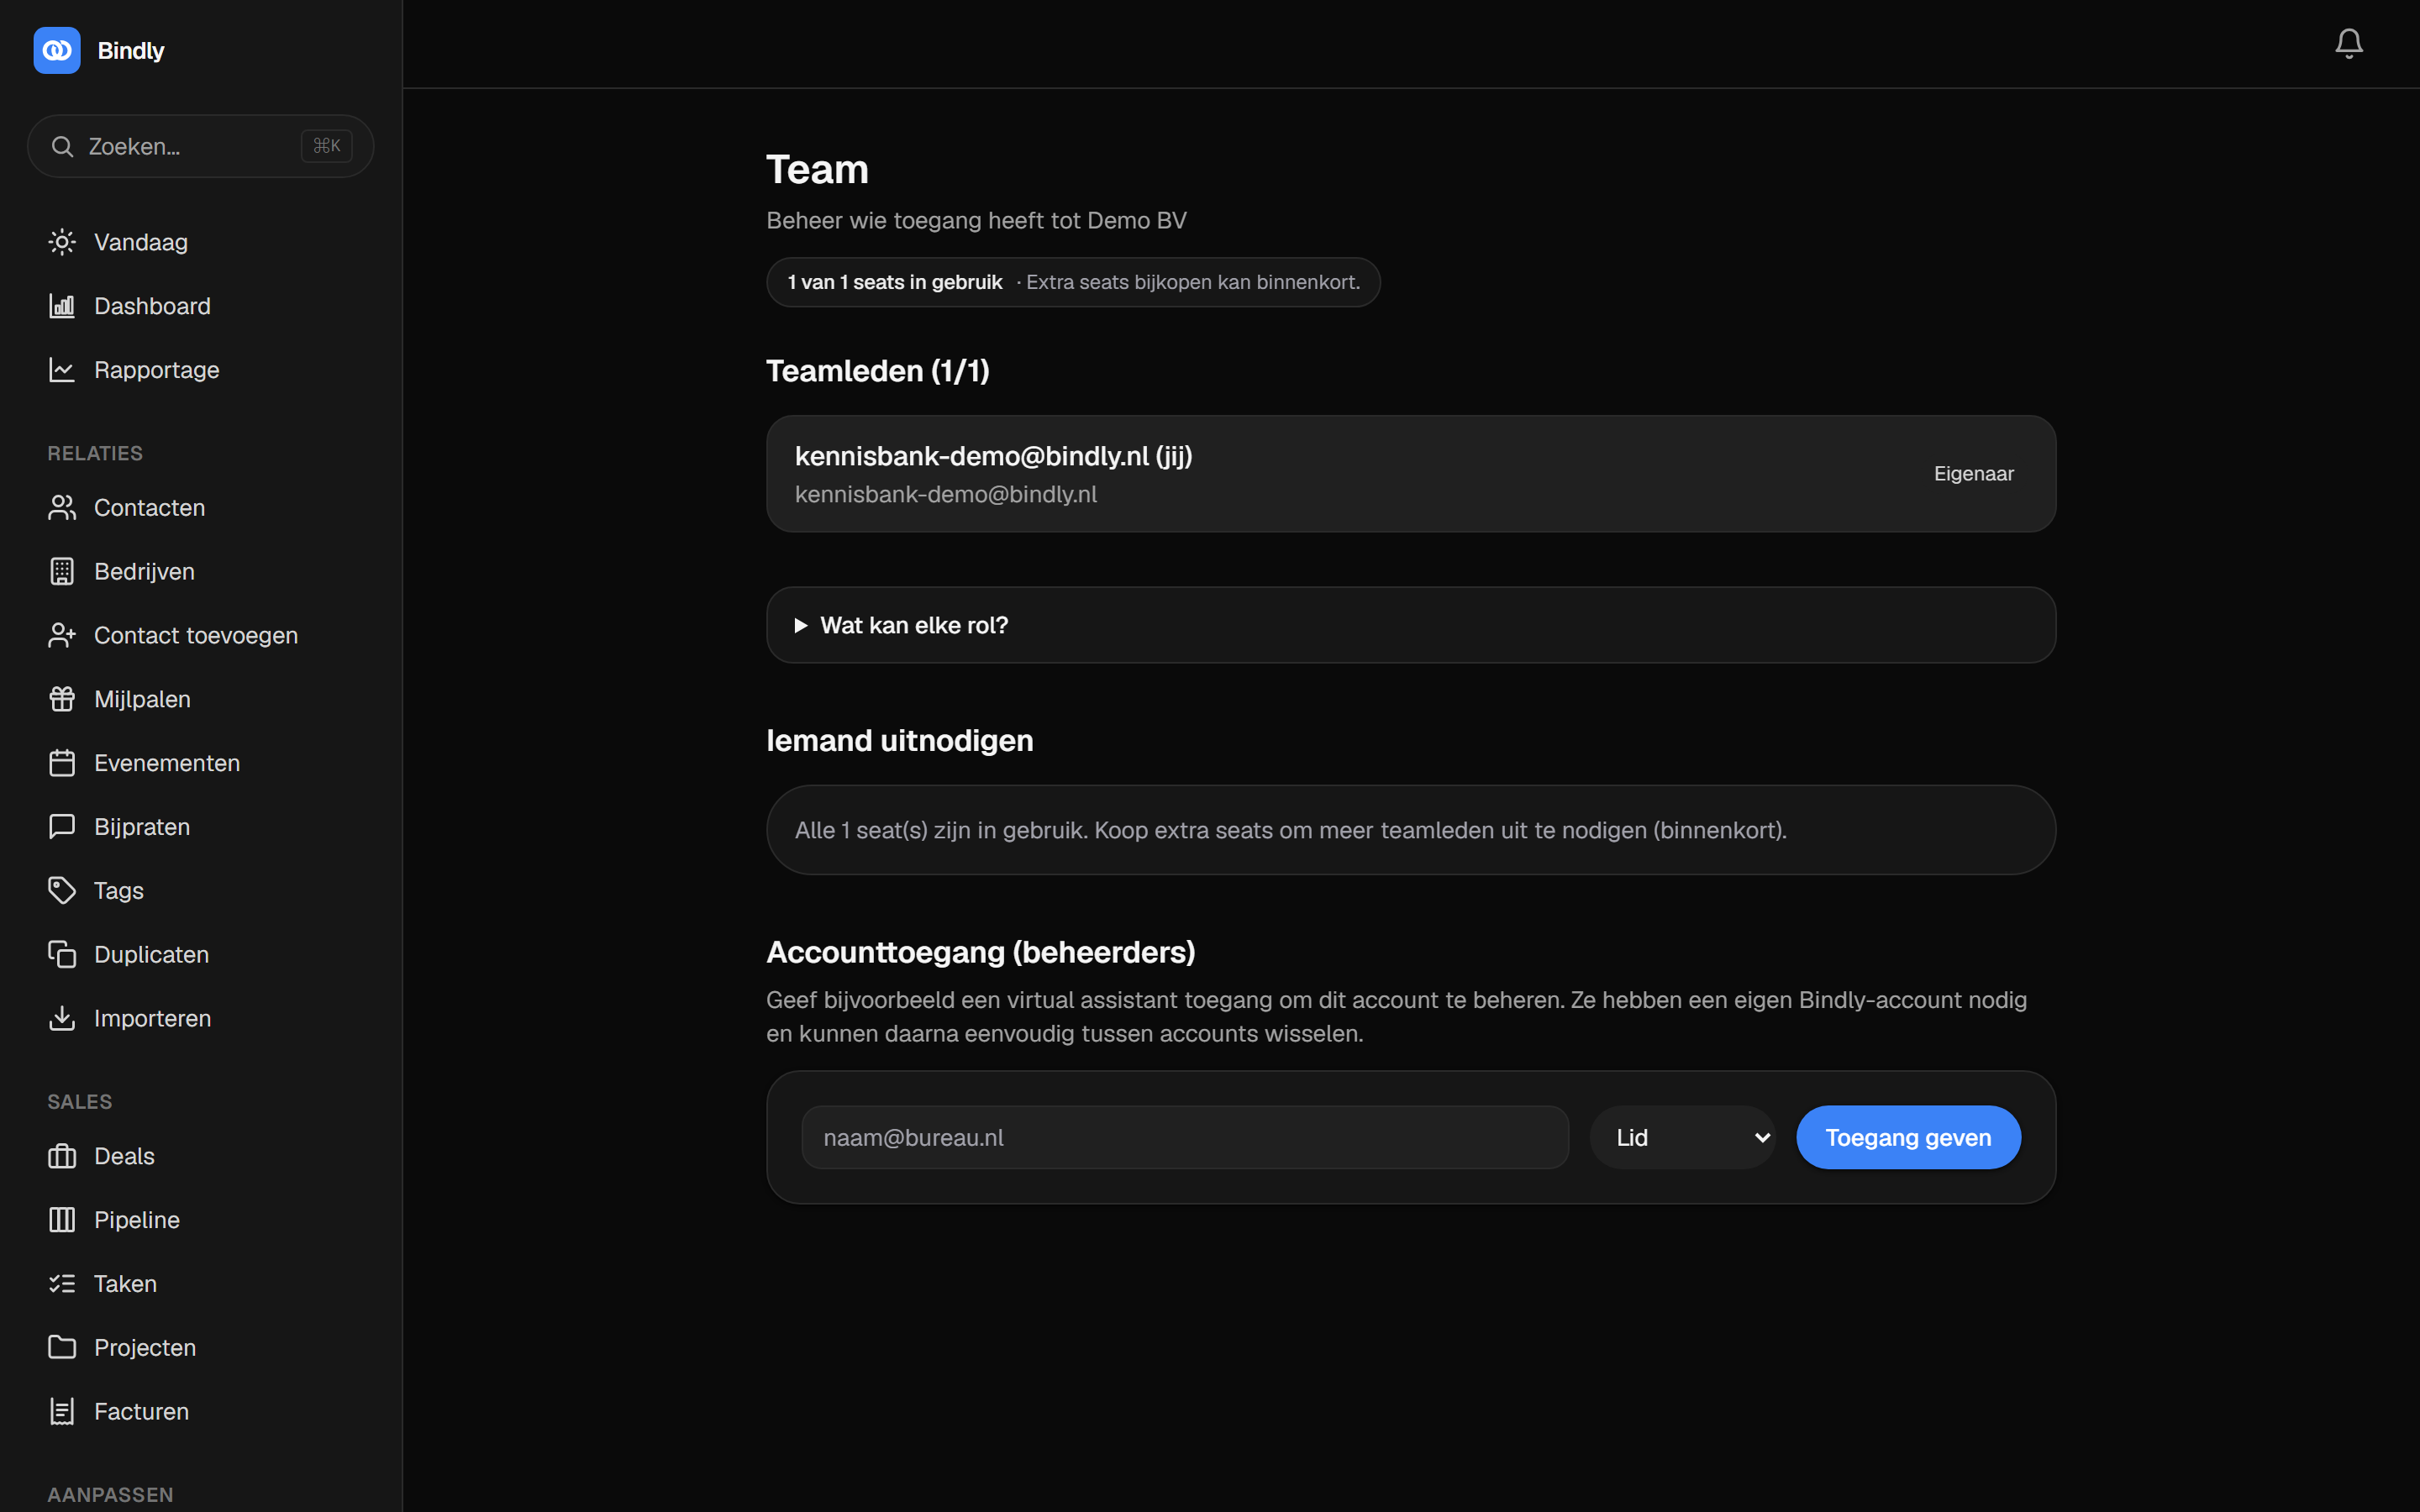2420x1512 pixels.
Task: Click the Bindly logo icon
Action: (x=57, y=50)
